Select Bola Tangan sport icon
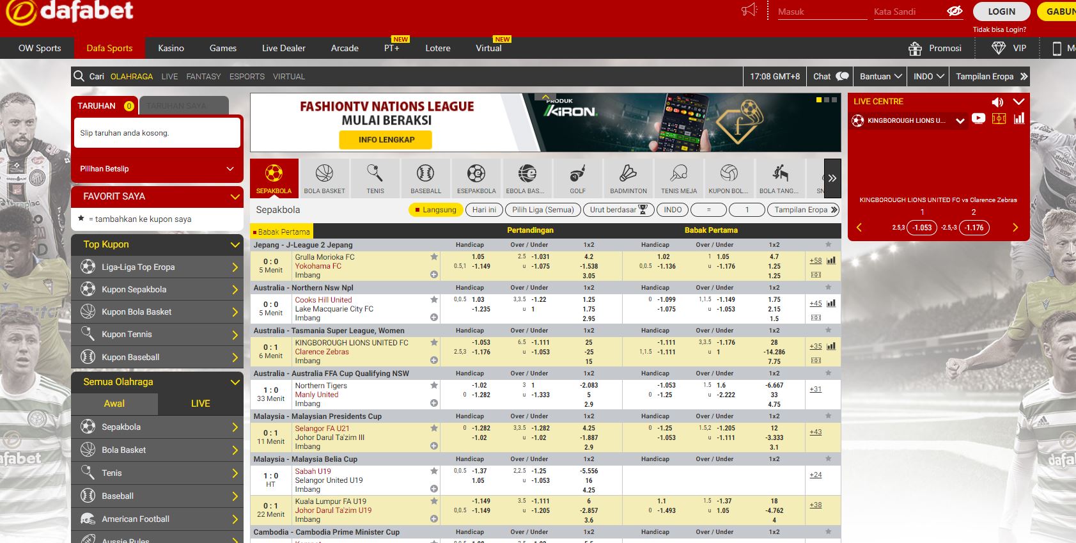 (x=779, y=178)
